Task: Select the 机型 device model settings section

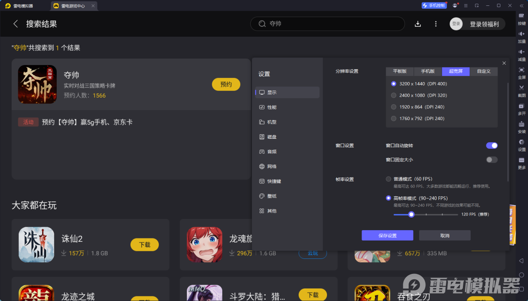Action: (x=287, y=122)
